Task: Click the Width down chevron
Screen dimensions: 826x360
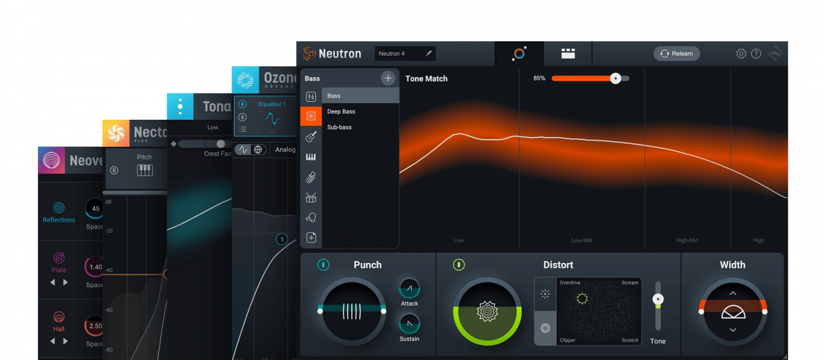Action: tap(732, 330)
